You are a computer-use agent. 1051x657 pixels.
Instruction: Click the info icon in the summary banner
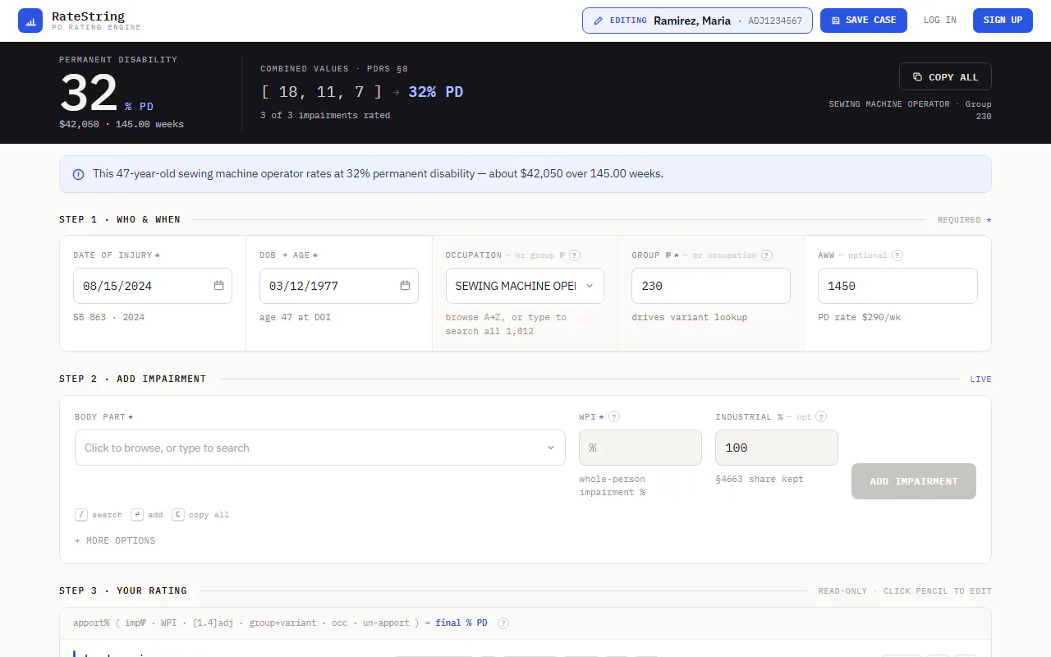pos(78,174)
